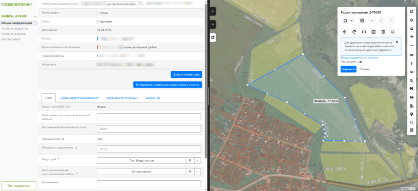This screenshot has height=191, width=418.
Task: Focus the Площадь по документам field
Action: tap(149, 149)
